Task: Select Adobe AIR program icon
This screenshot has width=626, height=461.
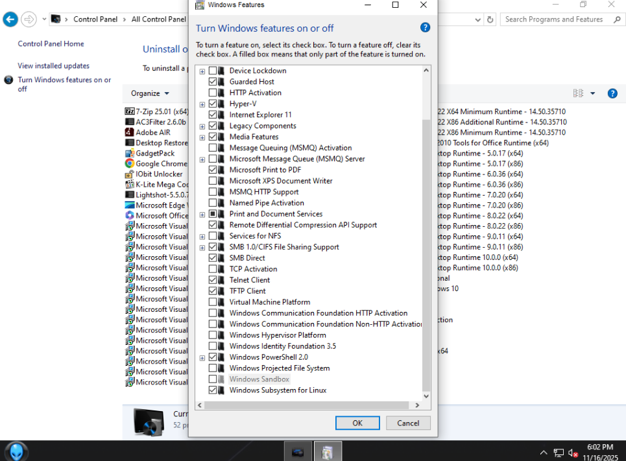Action: click(x=129, y=132)
